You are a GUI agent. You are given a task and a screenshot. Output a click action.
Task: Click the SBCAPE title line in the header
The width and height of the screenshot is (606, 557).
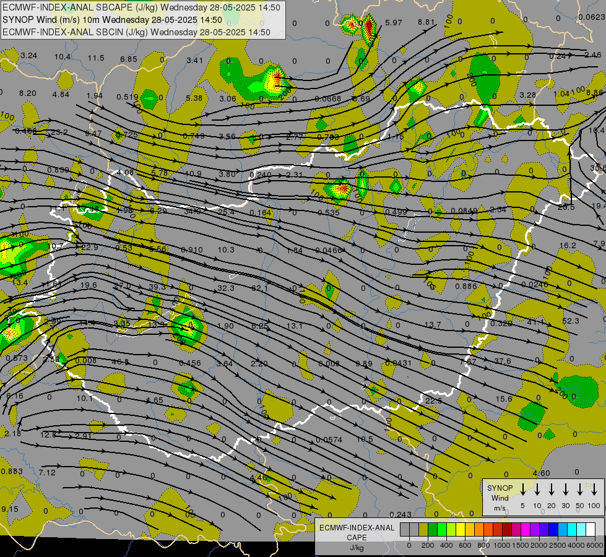[x=141, y=7]
